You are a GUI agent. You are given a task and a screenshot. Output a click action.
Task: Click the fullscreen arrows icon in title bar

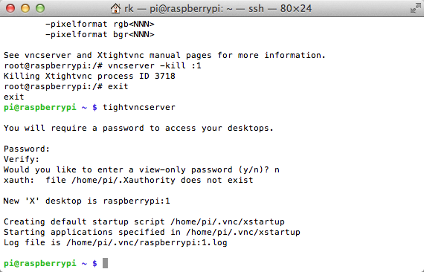415,9
